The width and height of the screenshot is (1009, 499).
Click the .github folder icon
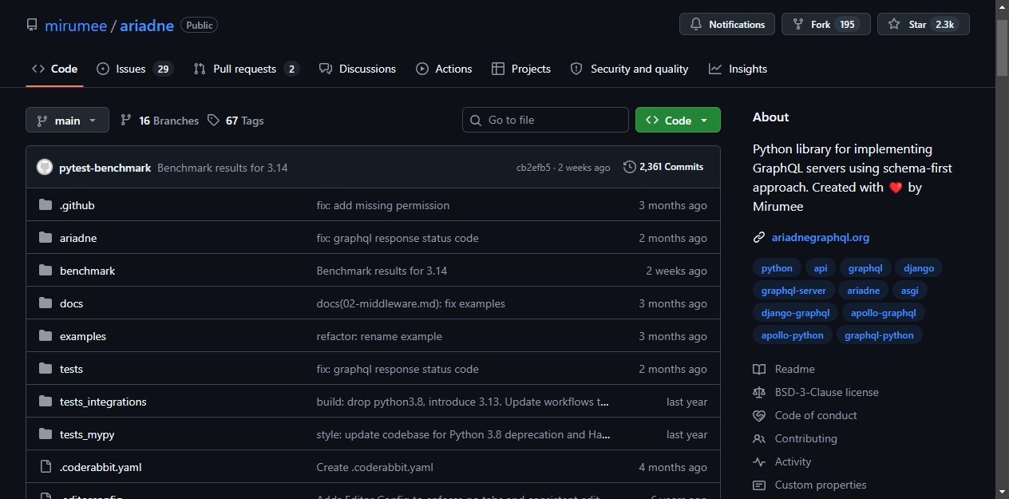(x=46, y=205)
